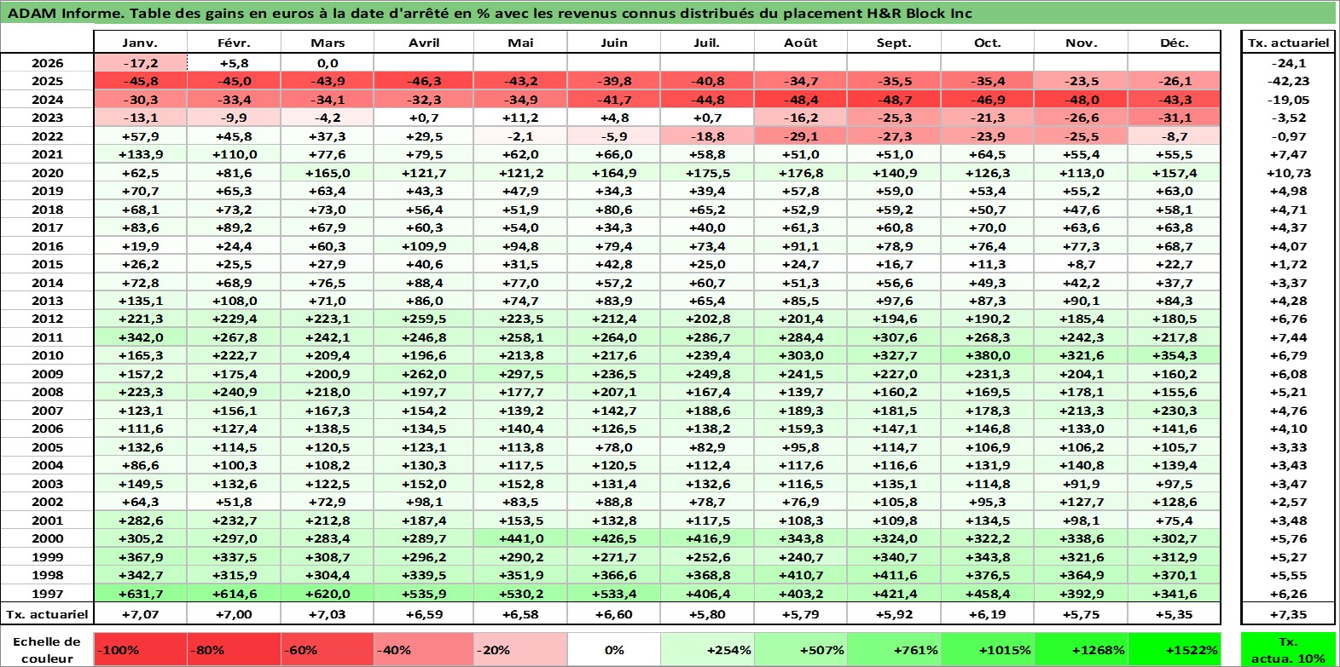Click cell +297,5 in row 2009
1340x667 pixels.
pos(520,374)
